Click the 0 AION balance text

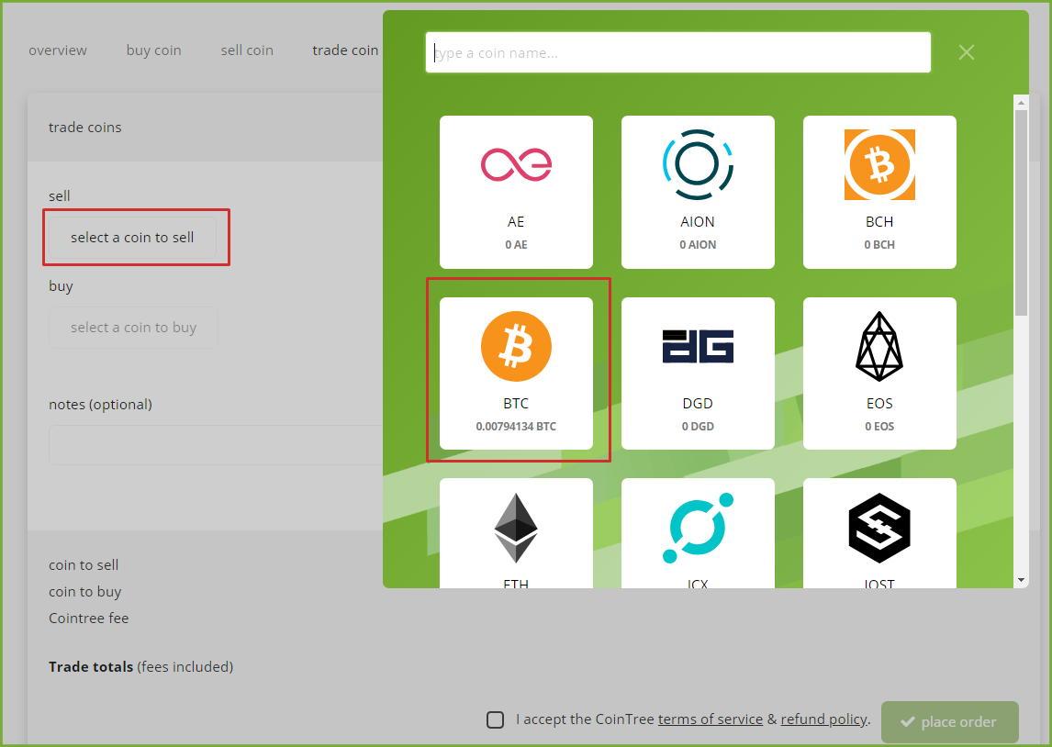click(x=698, y=245)
